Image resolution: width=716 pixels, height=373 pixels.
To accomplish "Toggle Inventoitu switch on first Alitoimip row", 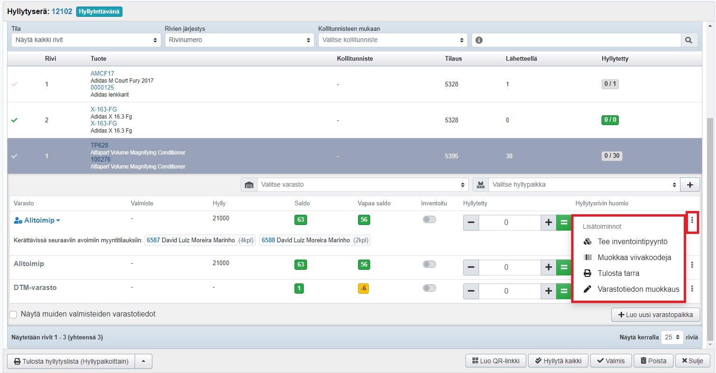I will [x=429, y=220].
